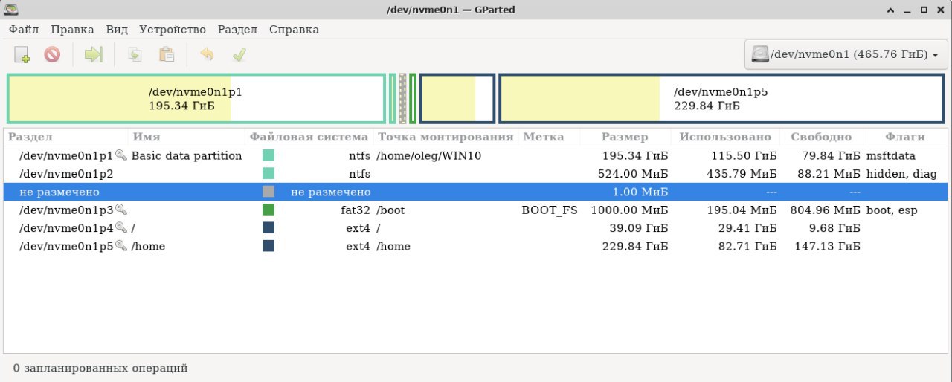Click the Copy partition toolbar icon

click(x=135, y=54)
